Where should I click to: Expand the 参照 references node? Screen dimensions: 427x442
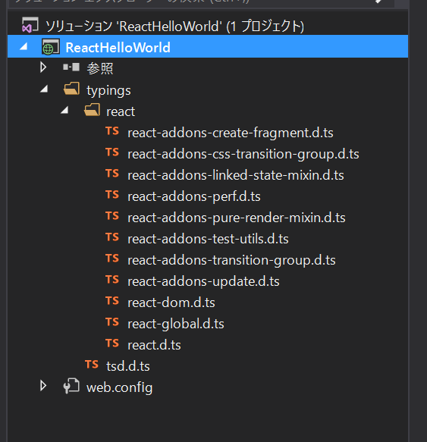43,67
